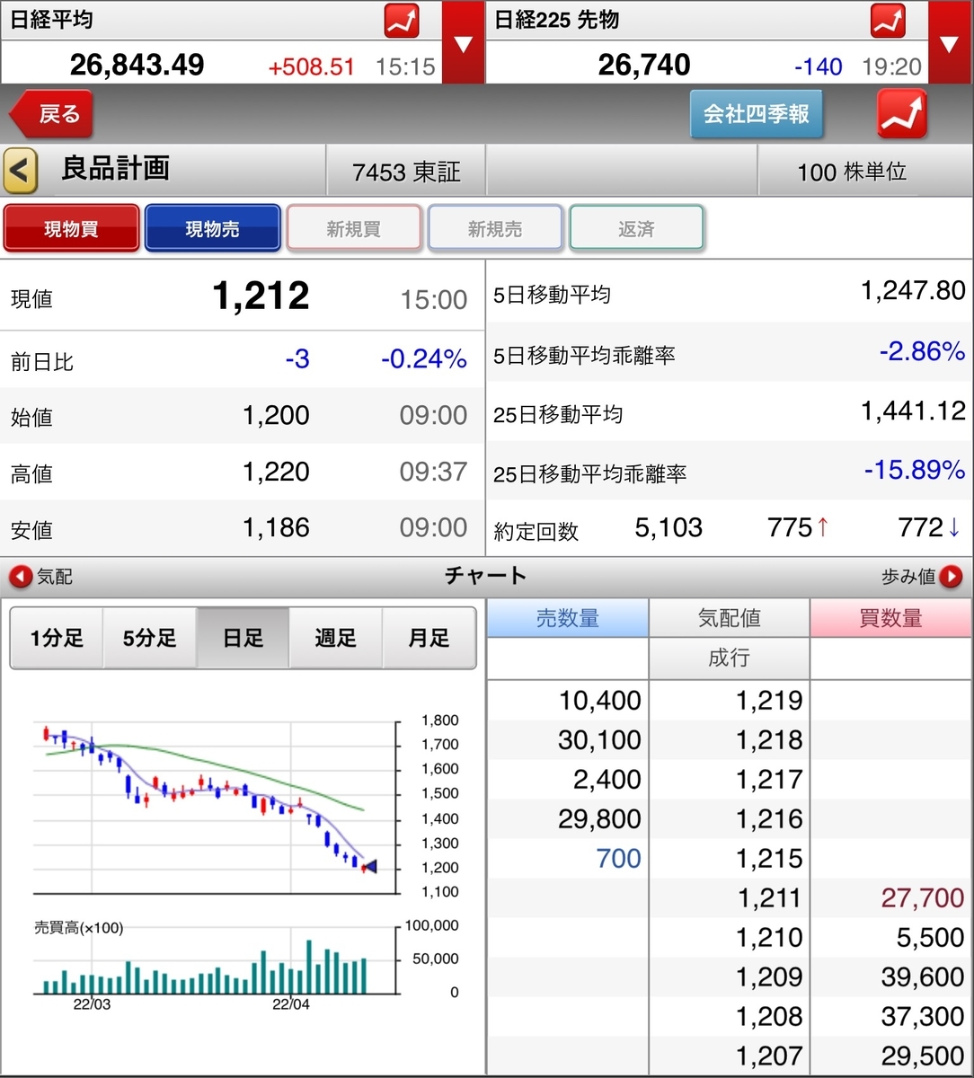Screen dimensions: 974x1078
Task: Tap the 1,209 bid price row
Action: pyautogui.click(x=729, y=977)
